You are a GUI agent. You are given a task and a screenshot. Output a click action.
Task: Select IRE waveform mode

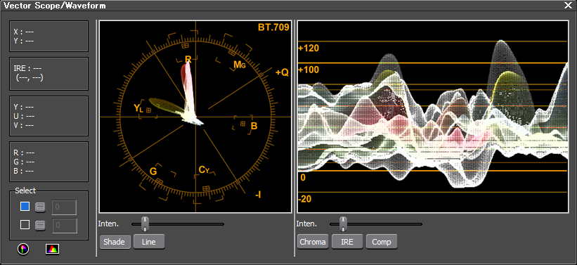pos(347,242)
